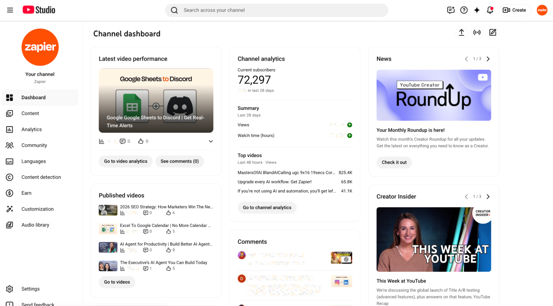Open notifications via the bell icon
The image size is (553, 306).
pyautogui.click(x=490, y=10)
